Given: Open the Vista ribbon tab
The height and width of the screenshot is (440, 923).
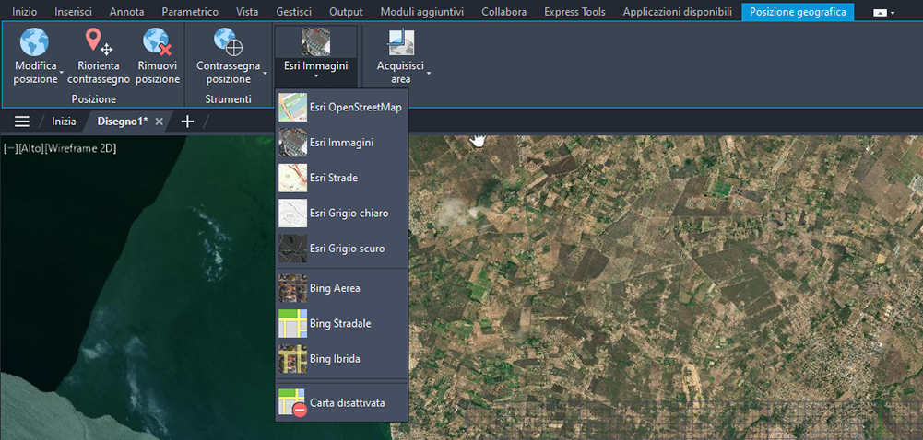Looking at the screenshot, I should [x=247, y=12].
